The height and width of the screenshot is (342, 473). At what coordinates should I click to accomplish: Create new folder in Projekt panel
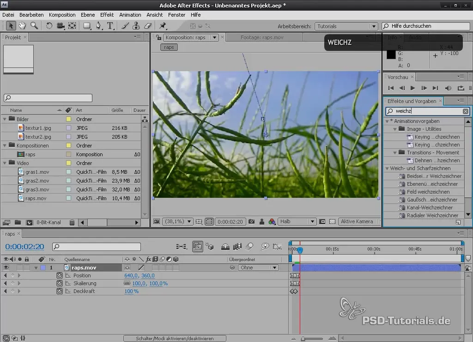pos(18,222)
